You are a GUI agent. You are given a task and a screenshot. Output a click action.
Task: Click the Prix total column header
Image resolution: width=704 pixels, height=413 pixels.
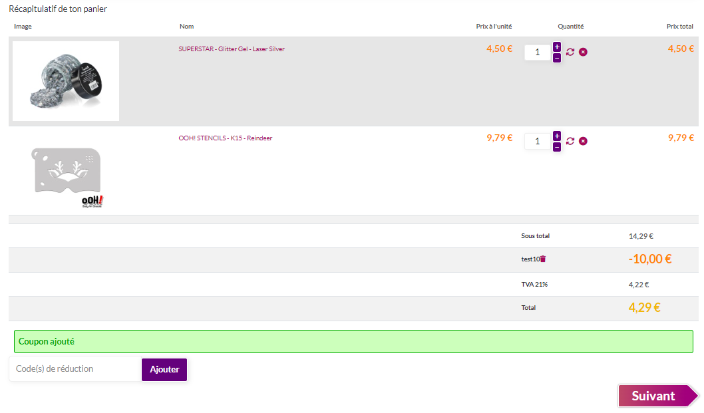pyautogui.click(x=680, y=27)
